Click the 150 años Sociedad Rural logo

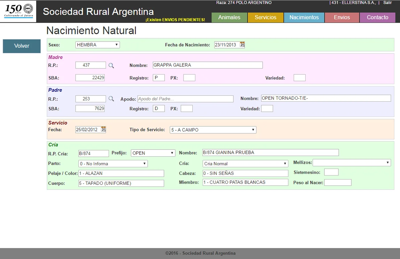(x=18, y=11)
